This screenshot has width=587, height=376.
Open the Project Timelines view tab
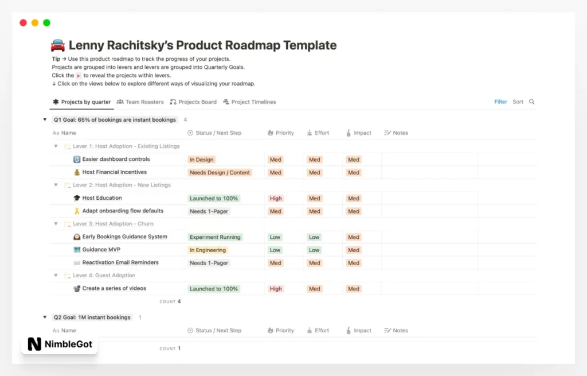click(249, 102)
